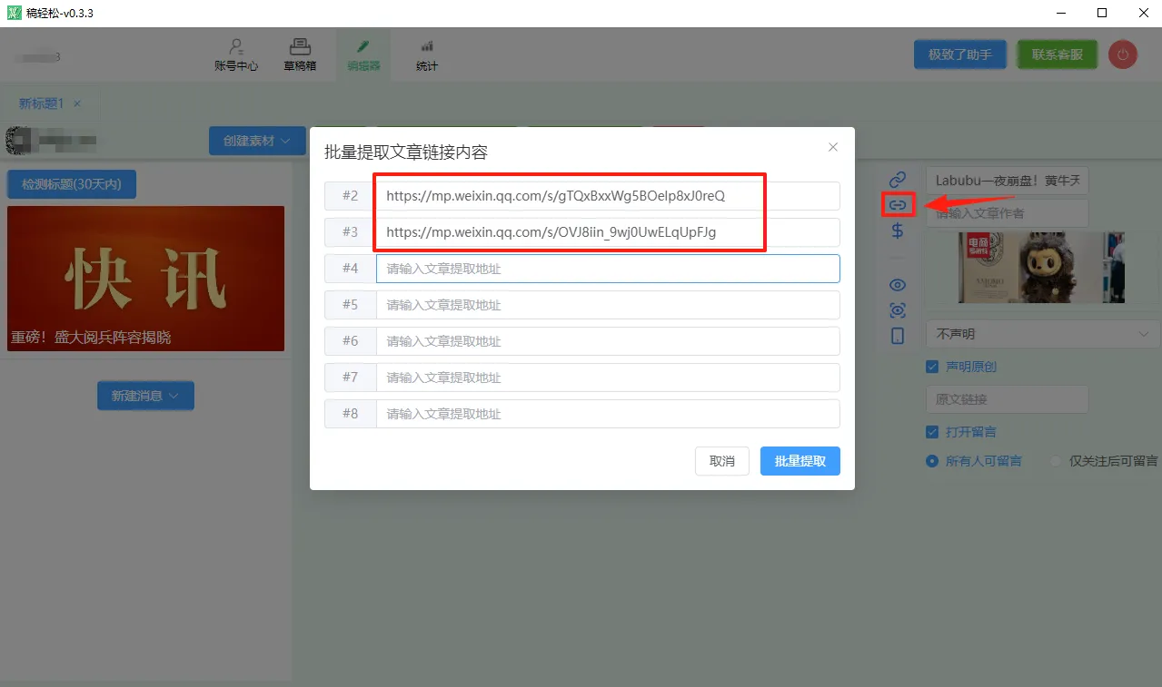The image size is (1162, 687).
Task: Select the 仅关注后可留言 radio option
Action: (1054, 461)
